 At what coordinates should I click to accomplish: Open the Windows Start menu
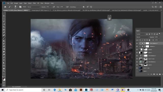click(x=3, y=90)
